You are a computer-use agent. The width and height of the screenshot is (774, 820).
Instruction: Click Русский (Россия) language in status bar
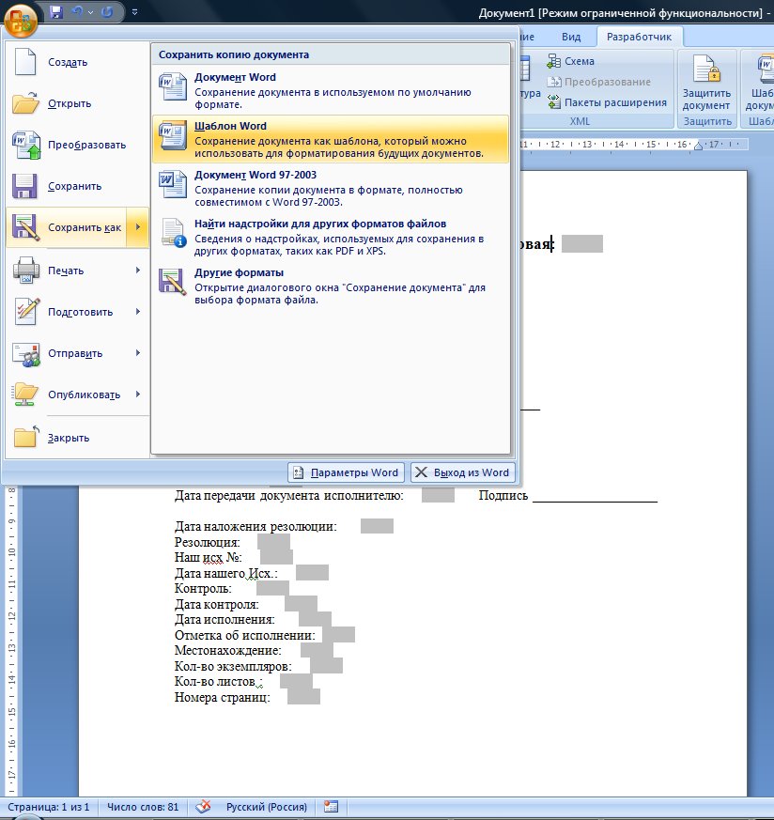[x=267, y=807]
